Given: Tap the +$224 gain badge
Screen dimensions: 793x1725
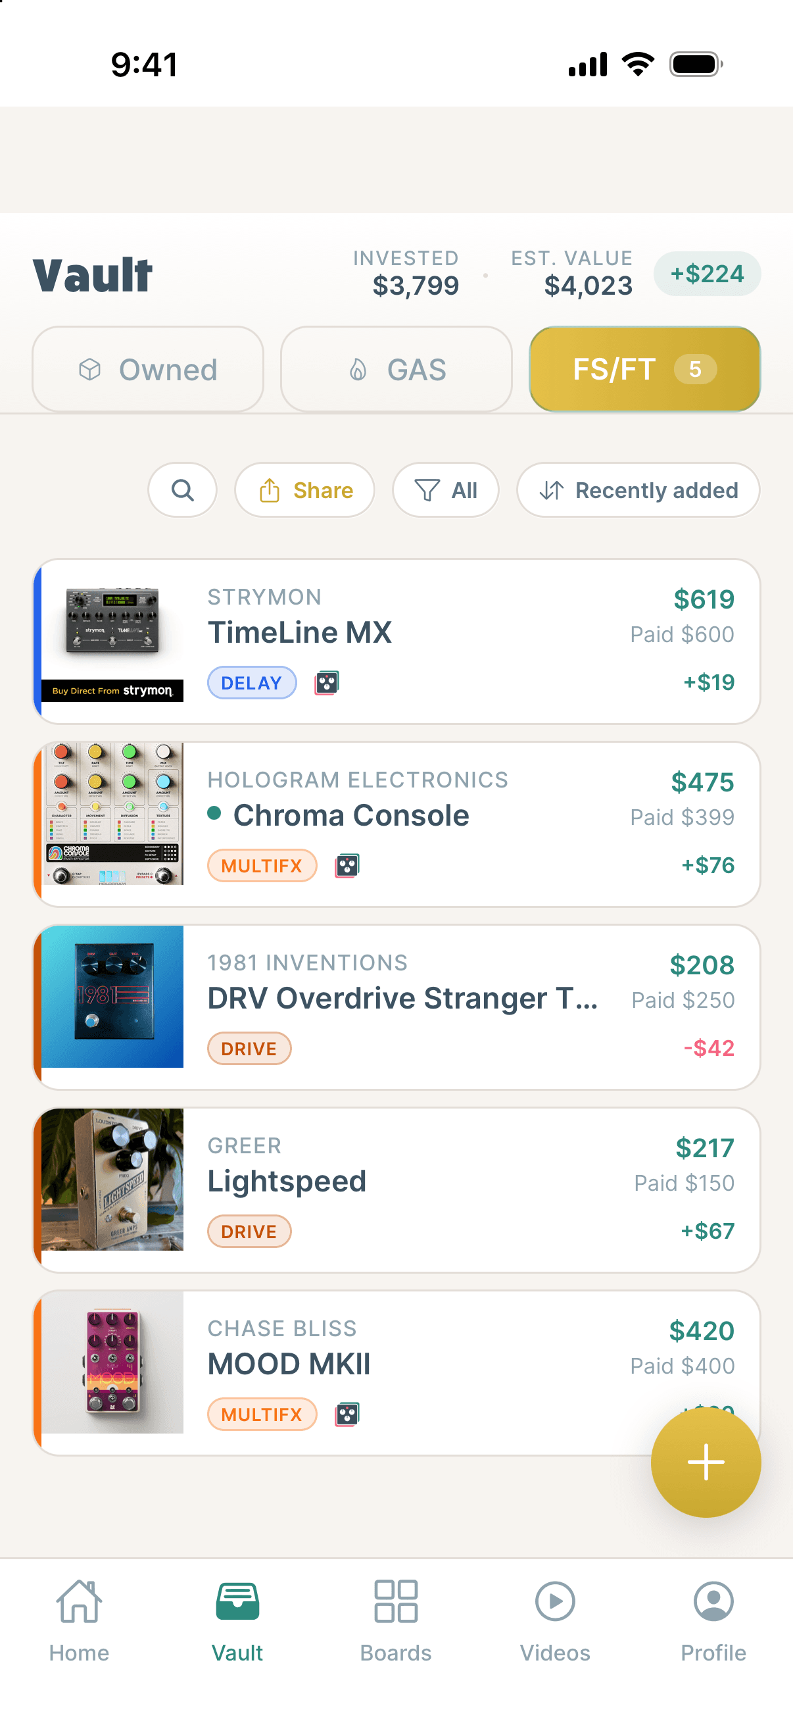Looking at the screenshot, I should coord(707,274).
